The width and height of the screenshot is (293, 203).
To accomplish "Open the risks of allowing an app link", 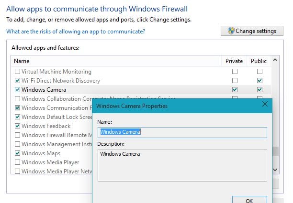I will click(x=76, y=32).
